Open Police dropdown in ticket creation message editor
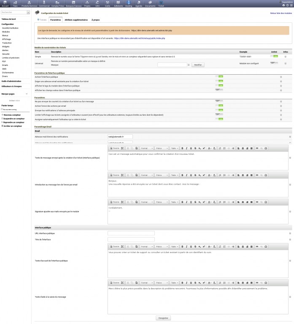 [x=162, y=148]
